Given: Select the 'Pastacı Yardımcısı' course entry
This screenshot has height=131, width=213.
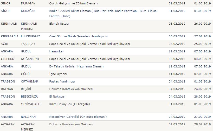Looking at the screenshot, I should [62, 81].
